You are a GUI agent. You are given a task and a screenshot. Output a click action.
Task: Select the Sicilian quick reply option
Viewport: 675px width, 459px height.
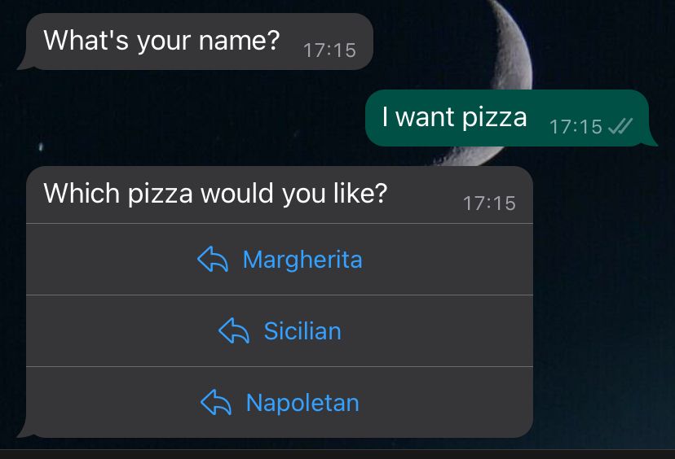[x=280, y=330]
